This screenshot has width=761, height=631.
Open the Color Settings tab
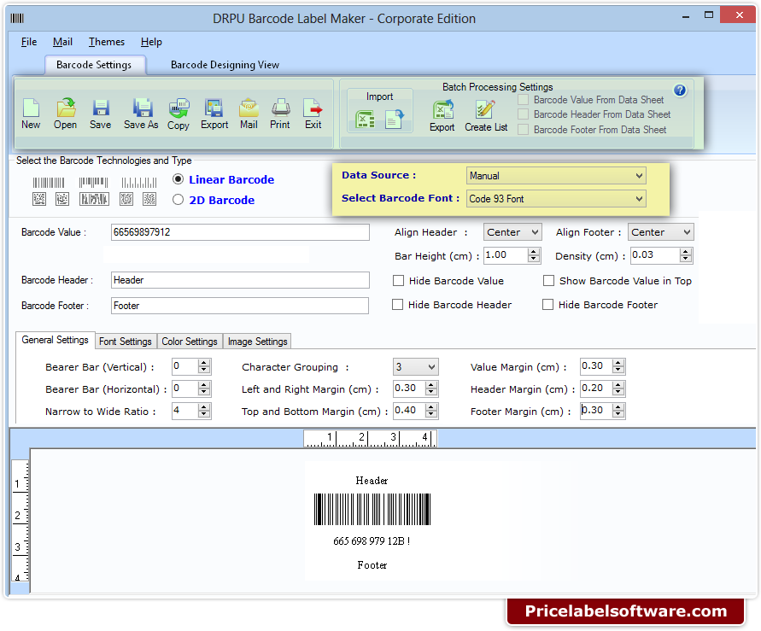click(190, 341)
